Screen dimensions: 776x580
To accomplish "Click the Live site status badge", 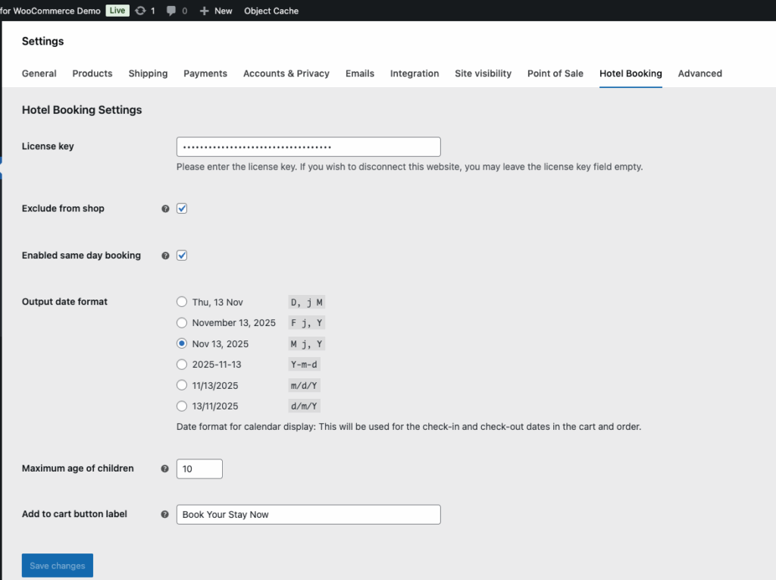I will point(117,11).
